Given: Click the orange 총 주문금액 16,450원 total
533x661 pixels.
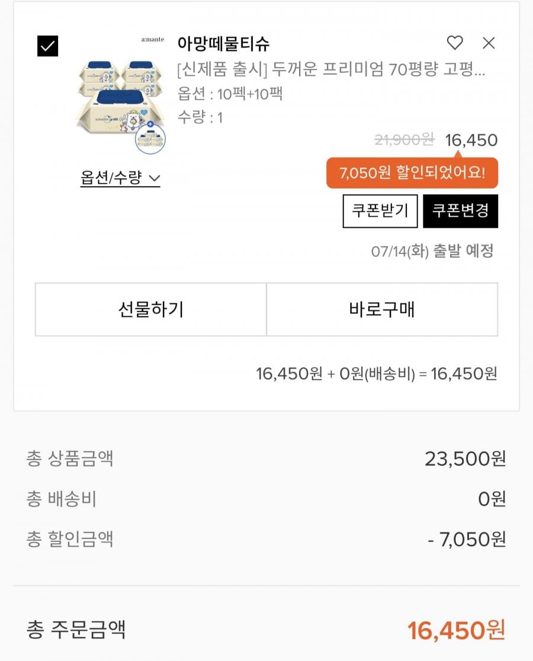Looking at the screenshot, I should pyautogui.click(x=457, y=631).
